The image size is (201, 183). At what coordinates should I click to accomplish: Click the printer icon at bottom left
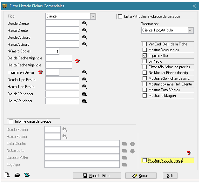(x=17, y=175)
